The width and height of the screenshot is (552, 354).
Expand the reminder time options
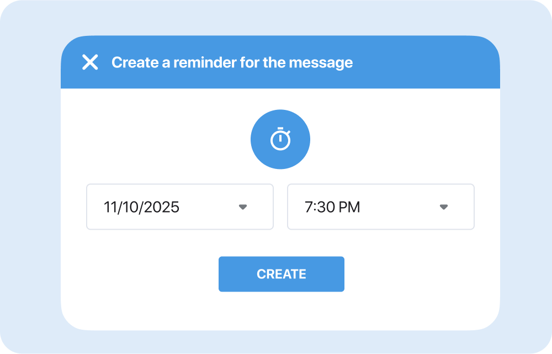point(444,207)
